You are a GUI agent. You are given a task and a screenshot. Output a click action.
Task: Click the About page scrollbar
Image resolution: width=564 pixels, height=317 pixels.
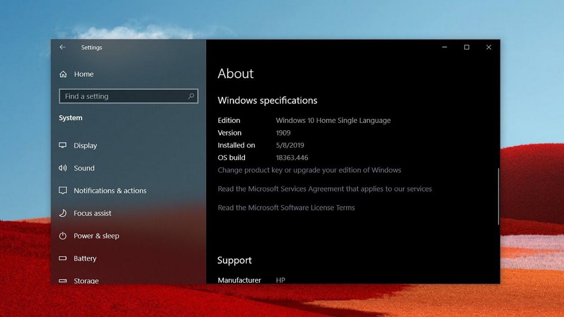(x=498, y=196)
